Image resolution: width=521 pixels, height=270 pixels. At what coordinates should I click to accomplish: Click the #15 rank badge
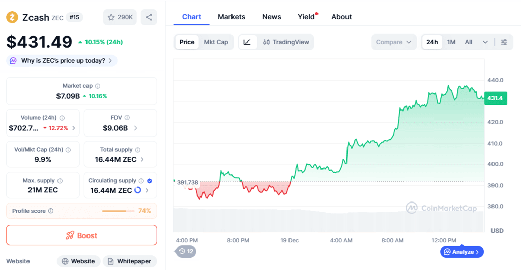[x=74, y=17]
